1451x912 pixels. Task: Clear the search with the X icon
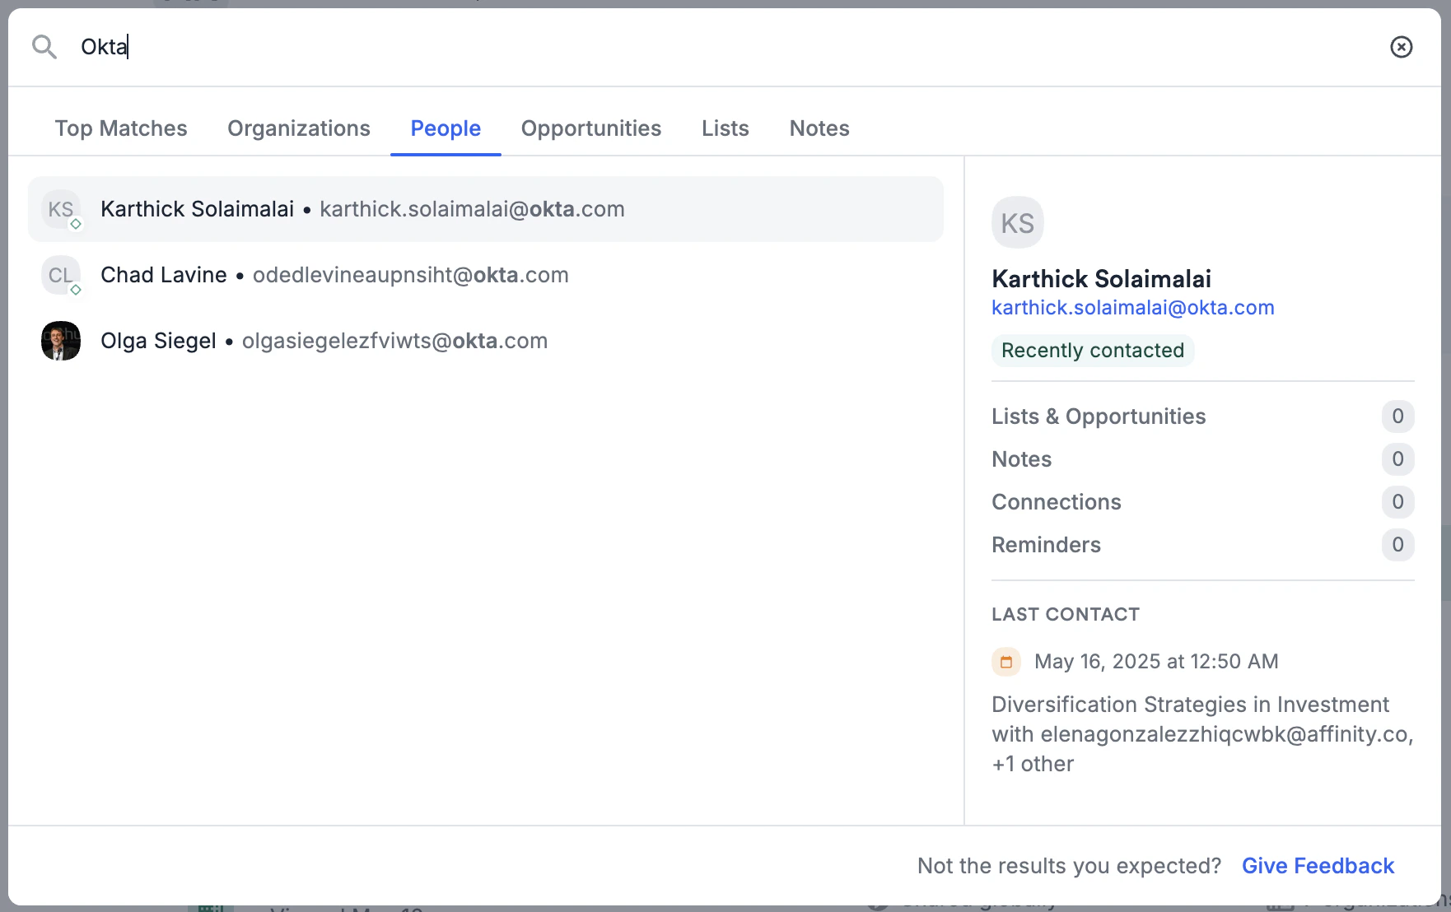pyautogui.click(x=1401, y=47)
